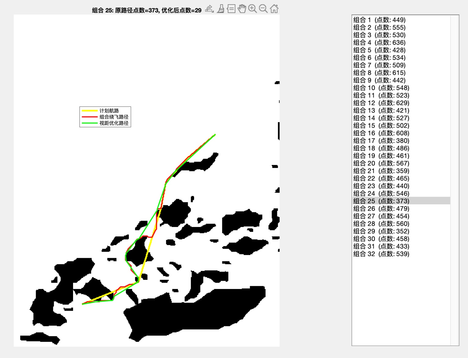468x358 pixels.
Task: Click the zoom out magnifier
Action: (x=263, y=9)
